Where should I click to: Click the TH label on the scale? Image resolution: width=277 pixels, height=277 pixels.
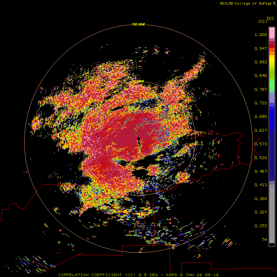click(264, 240)
